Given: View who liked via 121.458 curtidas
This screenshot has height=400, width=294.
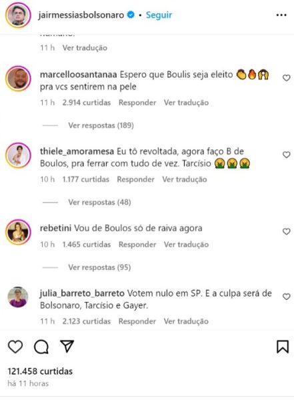Looking at the screenshot, I should tap(40, 371).
